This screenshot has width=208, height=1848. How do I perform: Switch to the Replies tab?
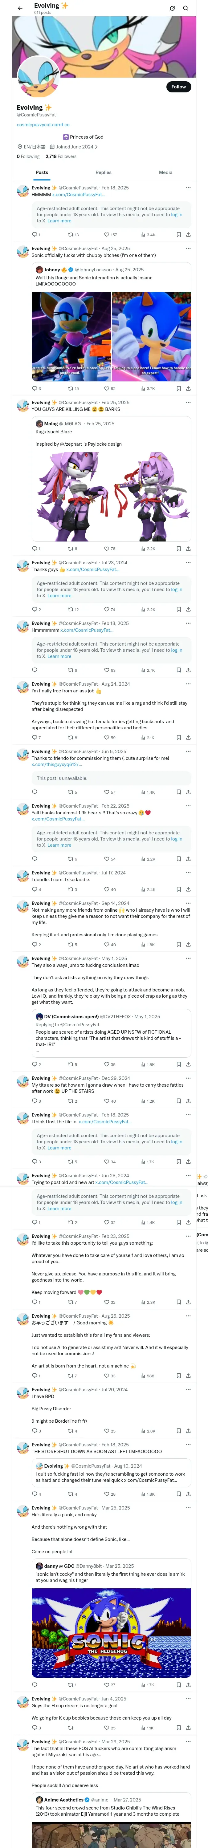(x=103, y=172)
